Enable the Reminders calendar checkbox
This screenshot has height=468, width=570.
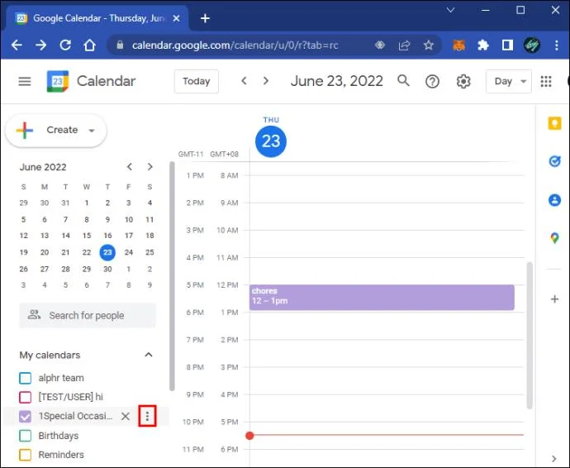point(25,455)
